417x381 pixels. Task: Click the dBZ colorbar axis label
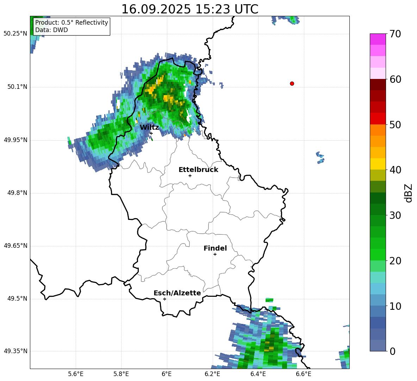[409, 193]
